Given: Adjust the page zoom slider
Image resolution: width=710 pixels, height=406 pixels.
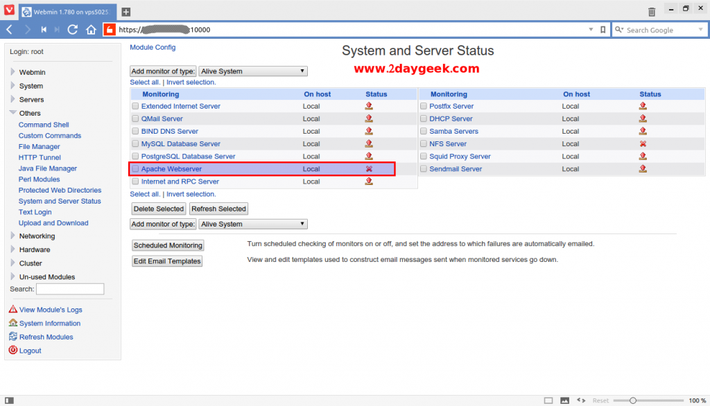Looking at the screenshot, I should [633, 400].
